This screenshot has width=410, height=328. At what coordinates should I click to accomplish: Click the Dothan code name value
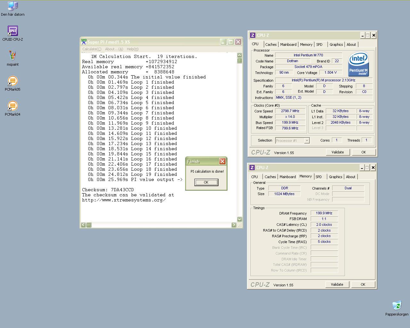[292, 61]
